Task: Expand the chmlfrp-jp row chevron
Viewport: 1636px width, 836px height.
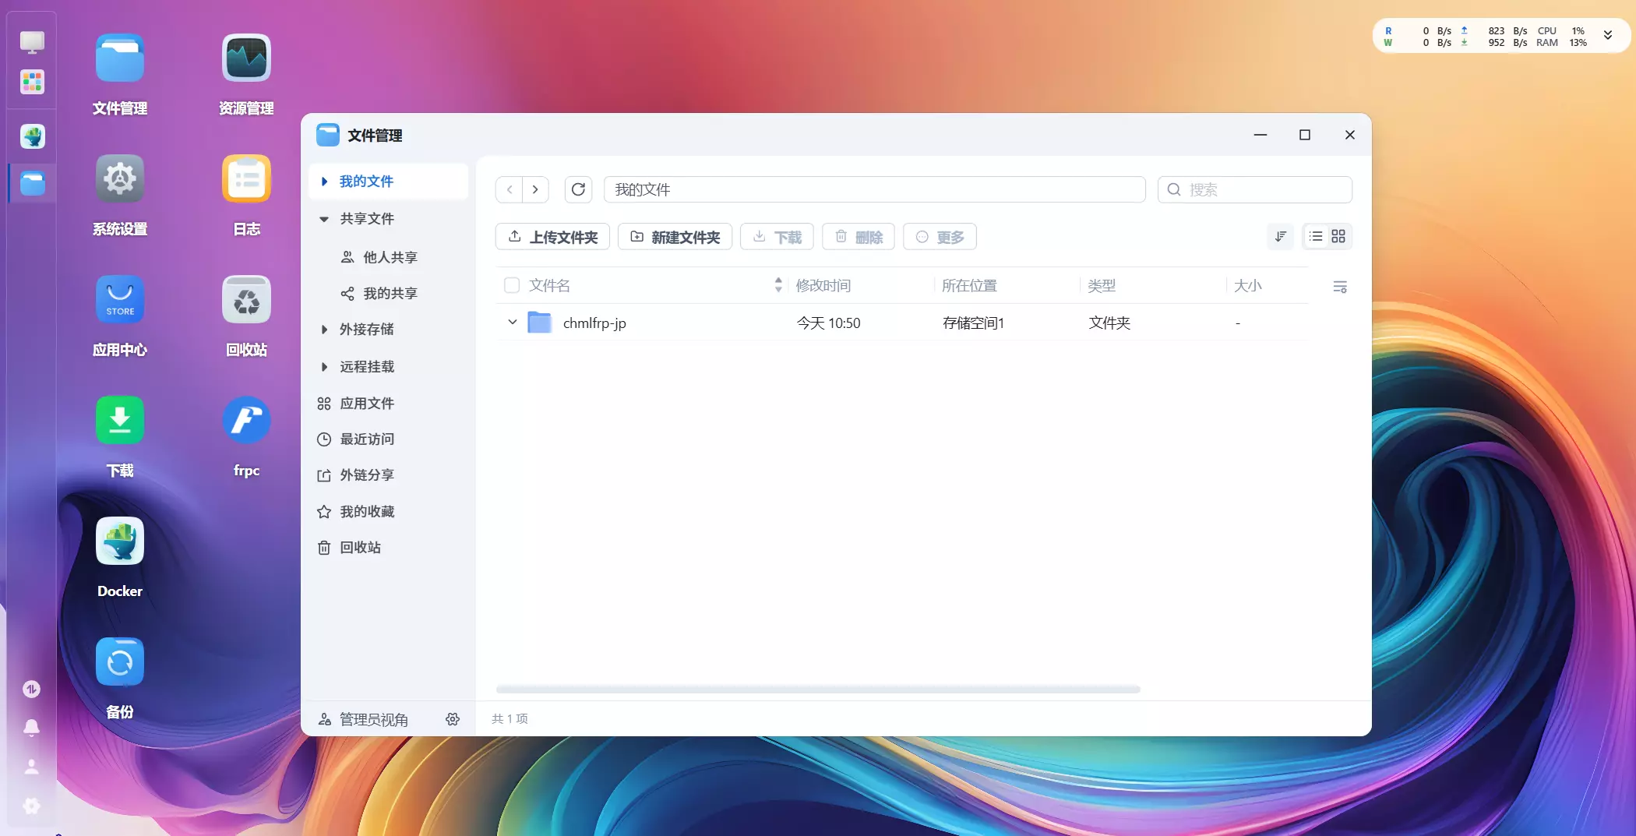Action: (512, 323)
